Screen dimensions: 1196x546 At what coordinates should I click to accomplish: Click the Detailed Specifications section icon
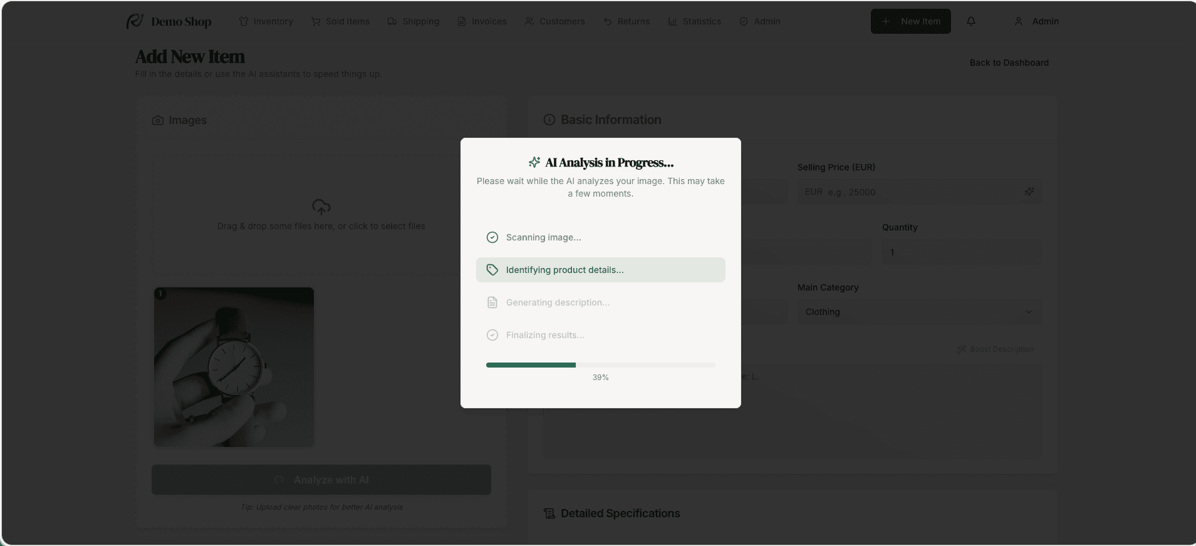click(549, 513)
